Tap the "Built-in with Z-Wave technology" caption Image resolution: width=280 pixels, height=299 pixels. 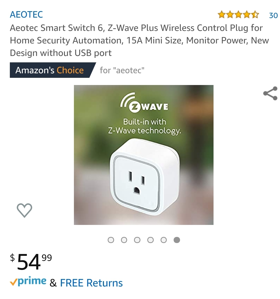pos(144,126)
